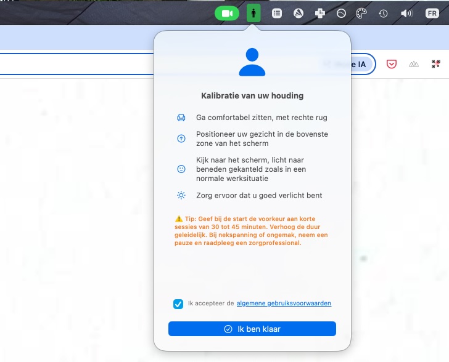Switch the FR keyboard input source

[432, 14]
